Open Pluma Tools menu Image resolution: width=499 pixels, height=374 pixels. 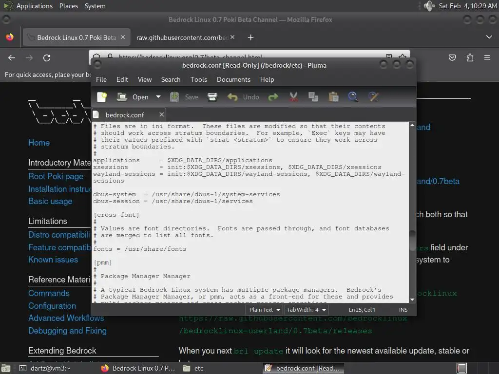tap(199, 79)
